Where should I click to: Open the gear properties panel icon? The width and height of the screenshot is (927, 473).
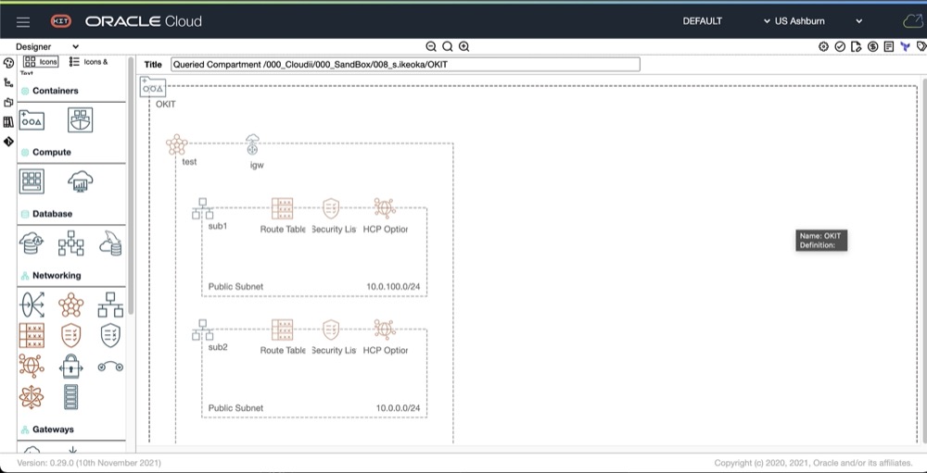coord(823,46)
